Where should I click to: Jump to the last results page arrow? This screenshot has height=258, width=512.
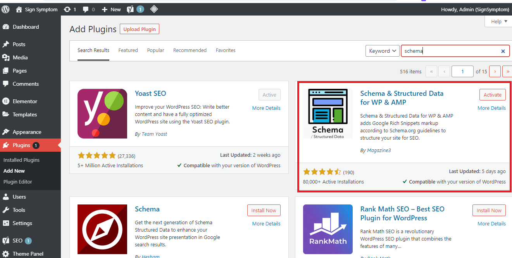pyautogui.click(x=507, y=71)
